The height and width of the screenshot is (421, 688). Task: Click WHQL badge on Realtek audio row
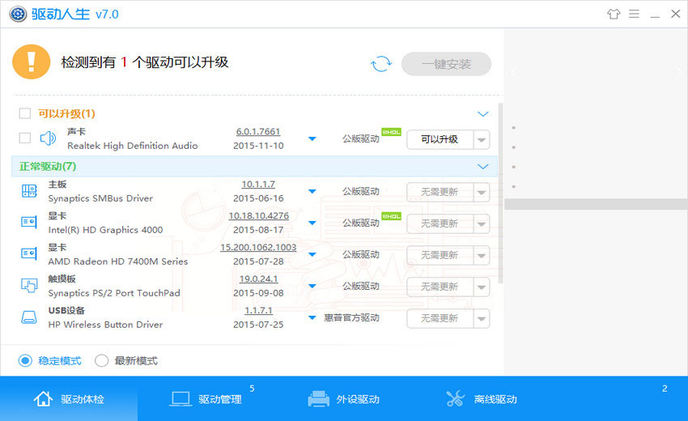point(392,132)
